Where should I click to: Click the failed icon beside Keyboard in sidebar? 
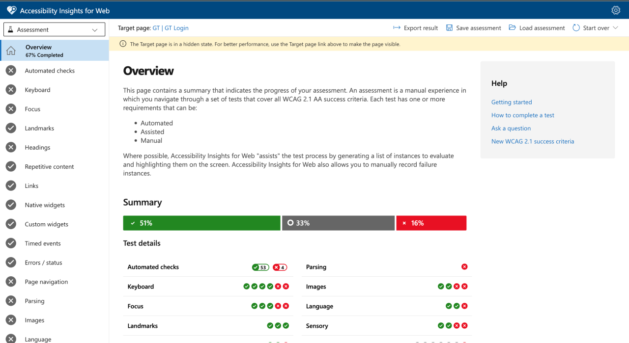[x=11, y=90]
